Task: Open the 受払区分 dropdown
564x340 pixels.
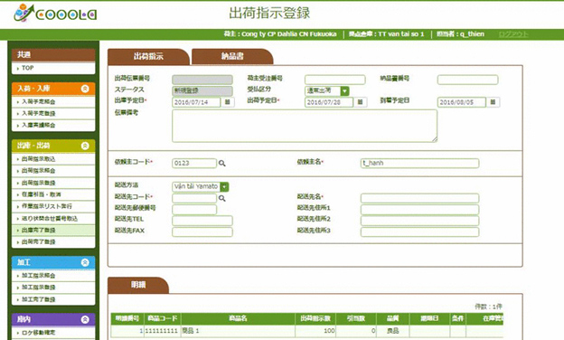Action: coord(344,91)
